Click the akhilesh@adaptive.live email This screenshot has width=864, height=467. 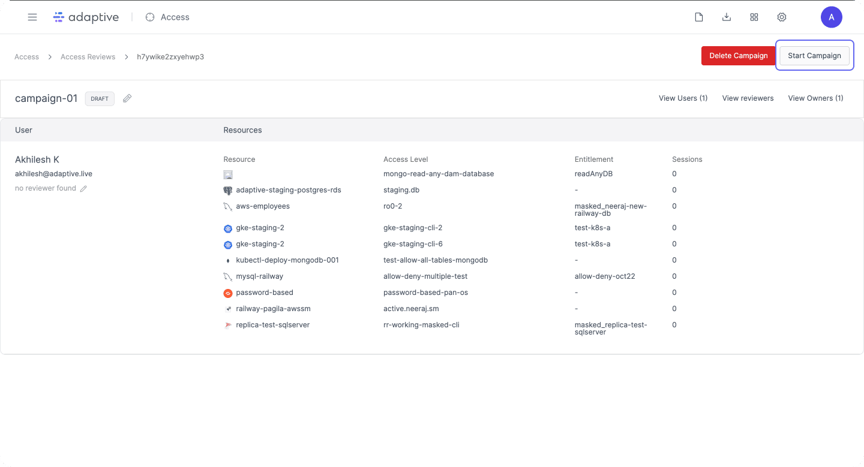53,174
